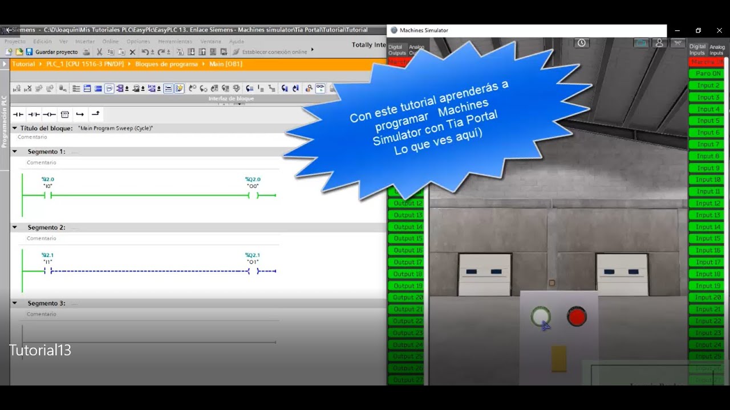Expand the left project tree panel arrow
Image resolution: width=730 pixels, height=410 pixels.
tap(5, 64)
